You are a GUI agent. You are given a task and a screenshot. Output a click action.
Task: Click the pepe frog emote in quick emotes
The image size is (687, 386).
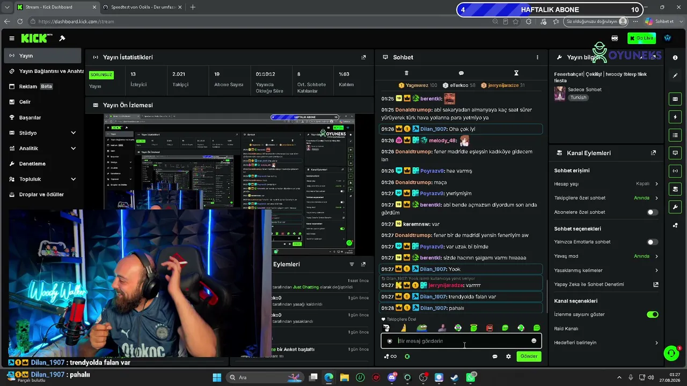coord(422,328)
